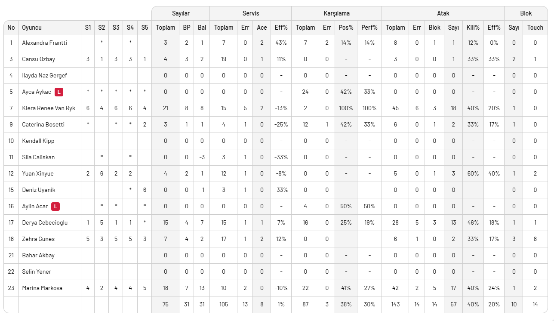Sort by the Touch column header
The height and width of the screenshot is (321, 554).
[535, 28]
